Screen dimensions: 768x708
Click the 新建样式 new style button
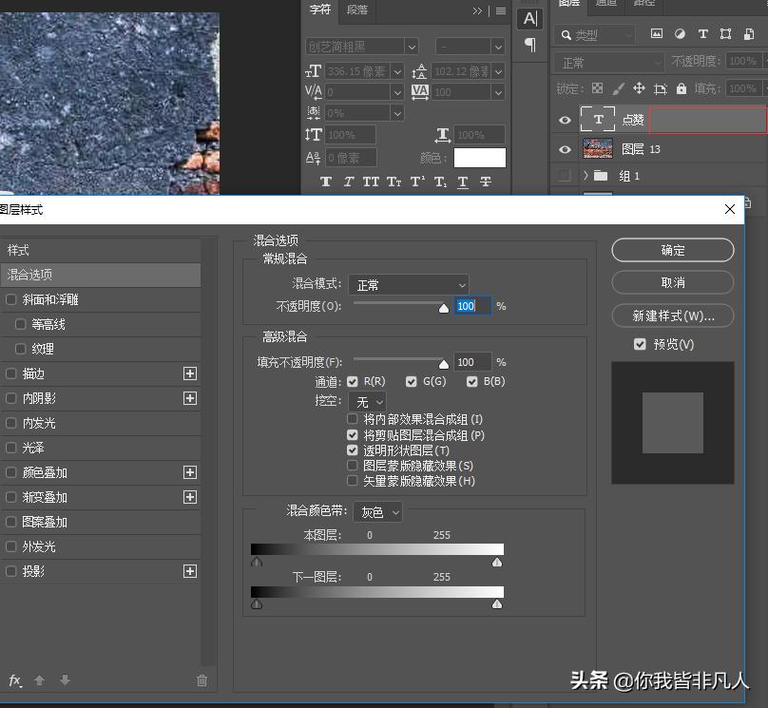pyautogui.click(x=673, y=316)
